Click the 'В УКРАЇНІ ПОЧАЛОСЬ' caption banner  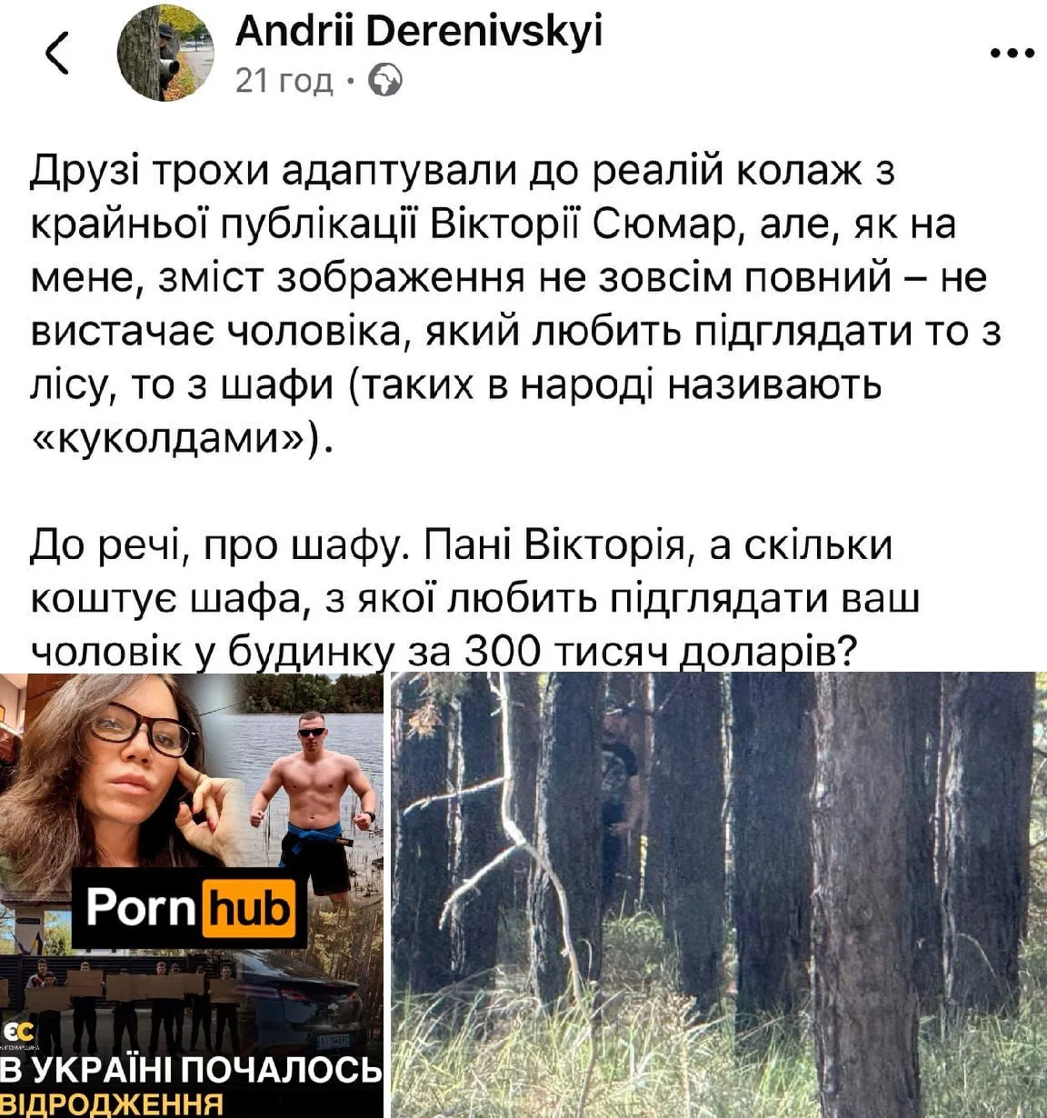tap(192, 1071)
